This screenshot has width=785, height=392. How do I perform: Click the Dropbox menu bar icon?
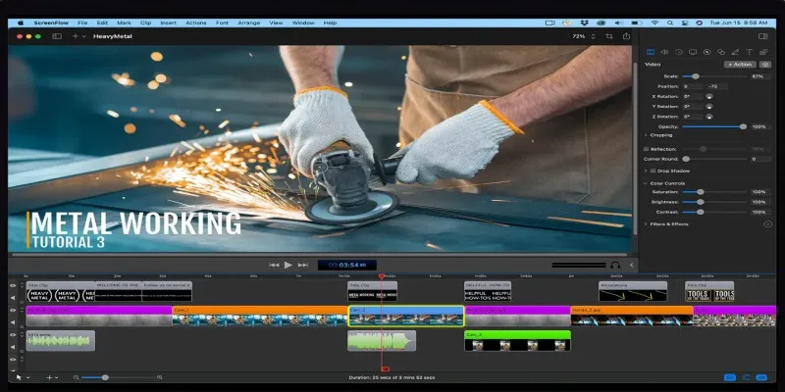(584, 23)
